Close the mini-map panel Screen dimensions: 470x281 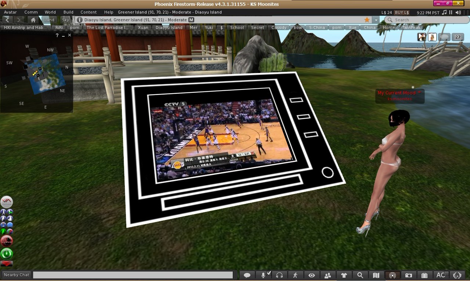[69, 35]
